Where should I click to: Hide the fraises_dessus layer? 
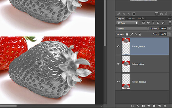pyautogui.click(x=118, y=46)
